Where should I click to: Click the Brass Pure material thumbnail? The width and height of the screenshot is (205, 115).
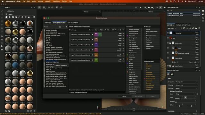tap(15, 32)
